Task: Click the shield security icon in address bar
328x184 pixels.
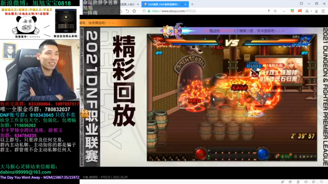Action: tap(144, 11)
